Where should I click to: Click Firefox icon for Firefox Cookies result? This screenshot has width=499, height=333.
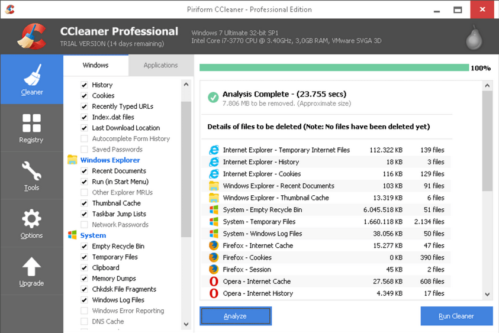214,257
